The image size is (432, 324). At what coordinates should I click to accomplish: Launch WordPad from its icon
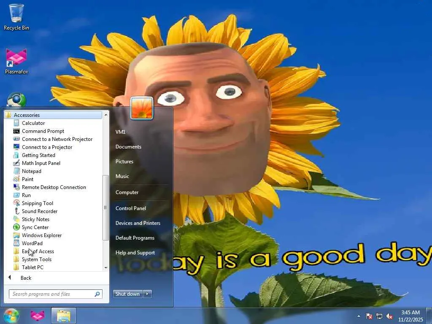[x=16, y=243]
